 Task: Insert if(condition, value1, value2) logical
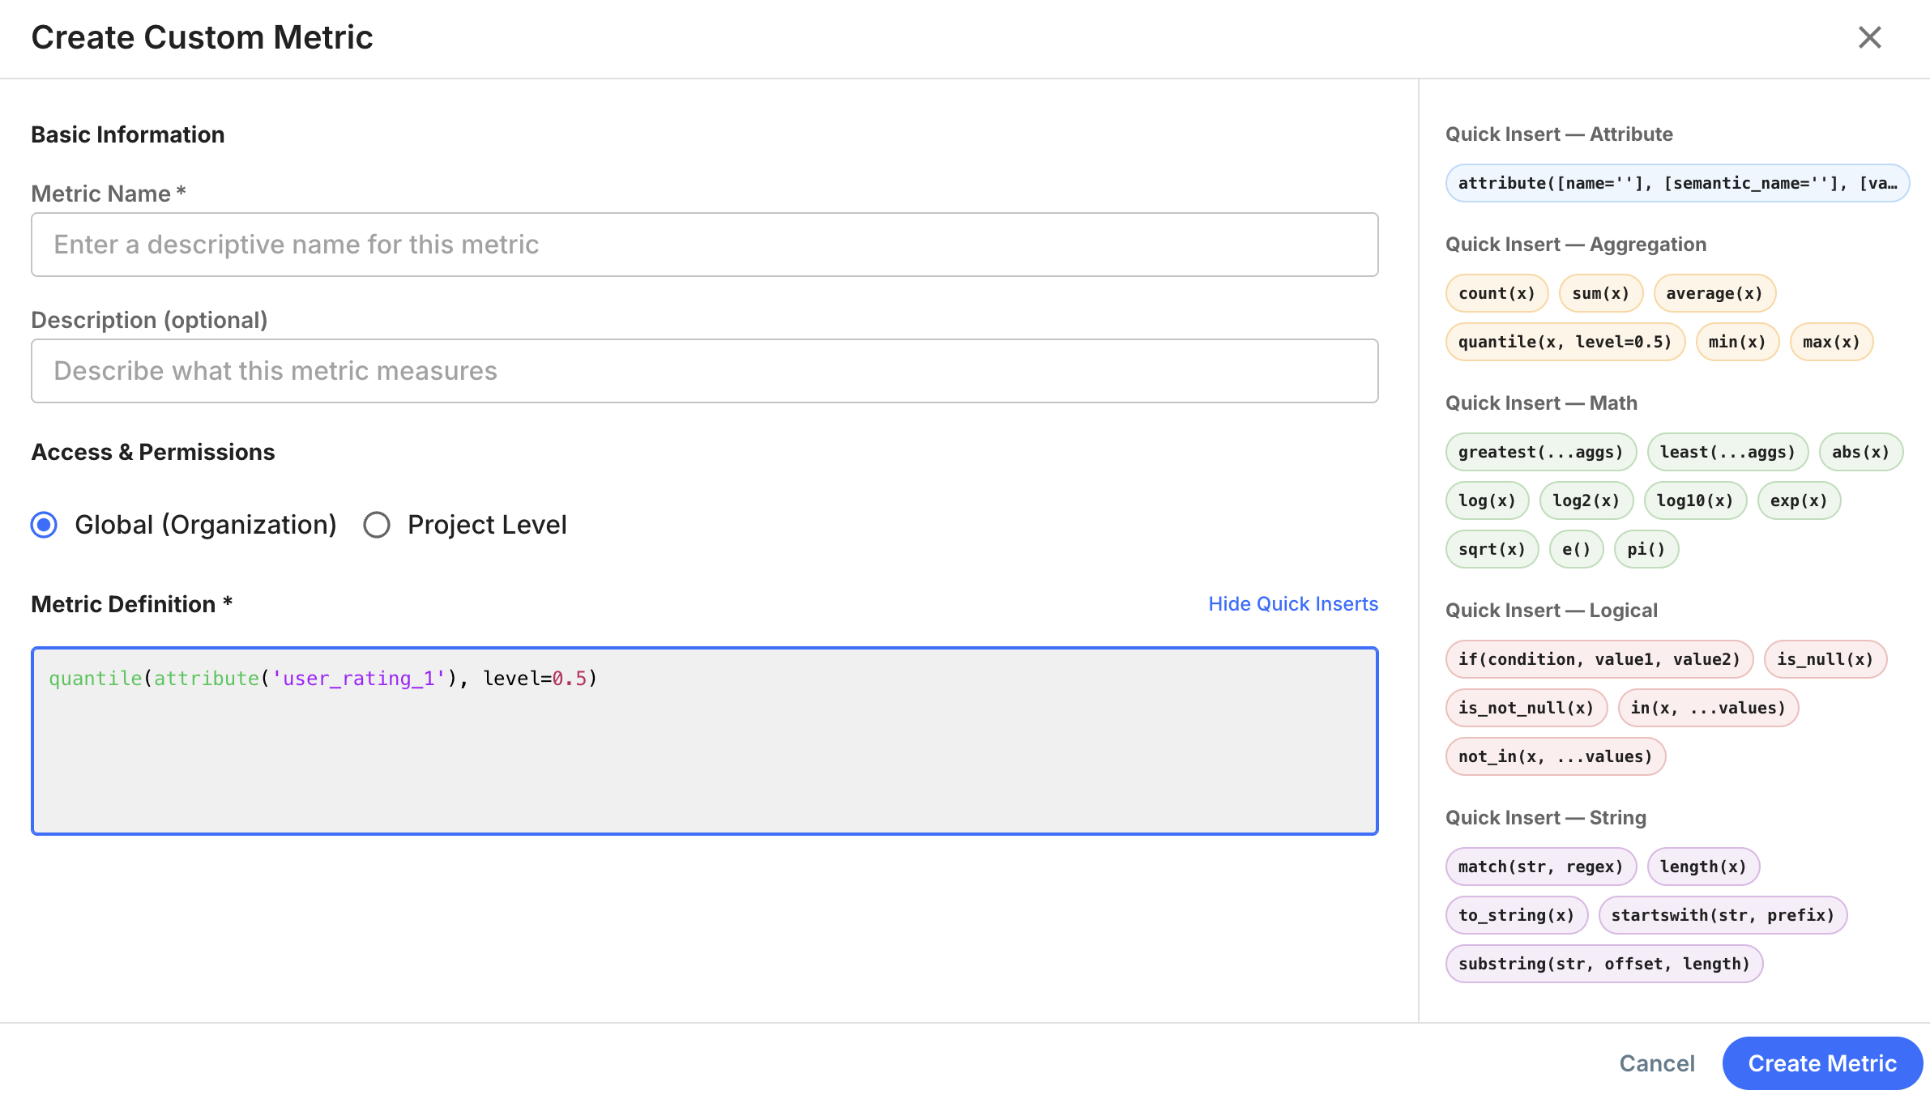click(x=1599, y=659)
